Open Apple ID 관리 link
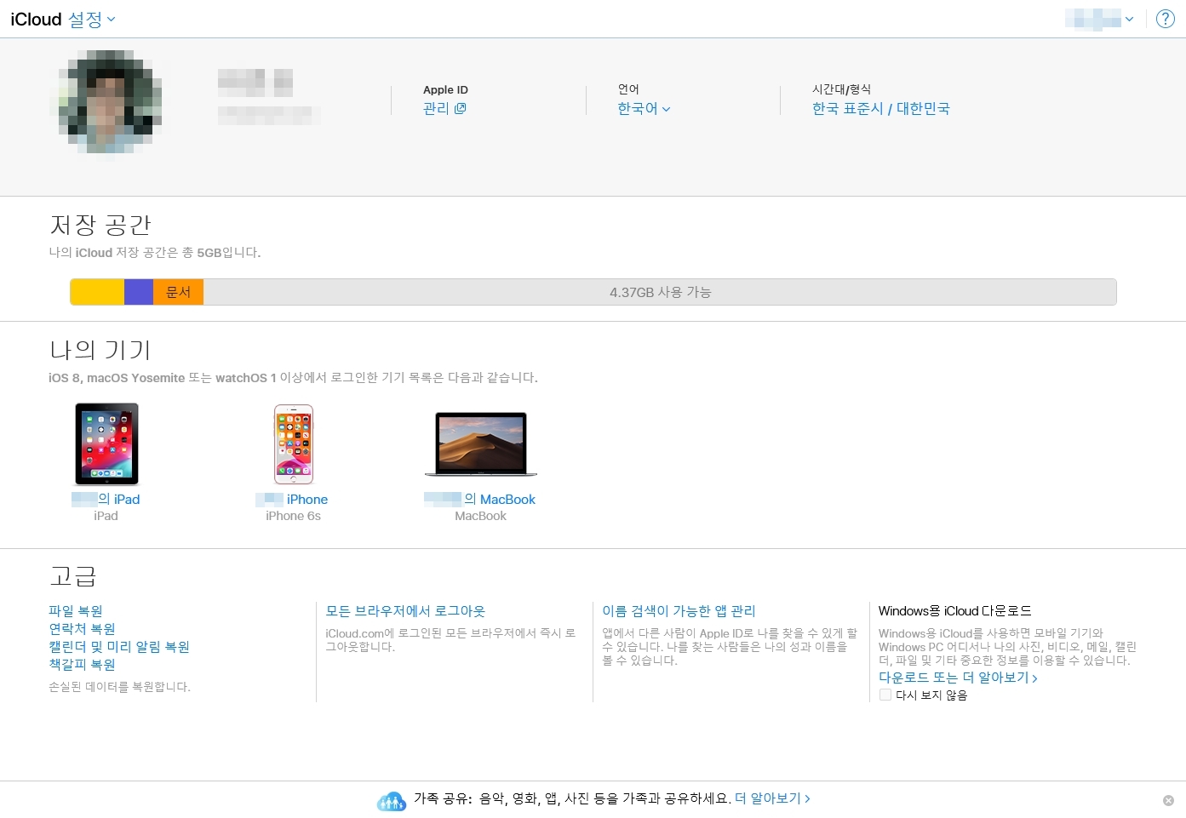This screenshot has height=818, width=1186. [444, 108]
